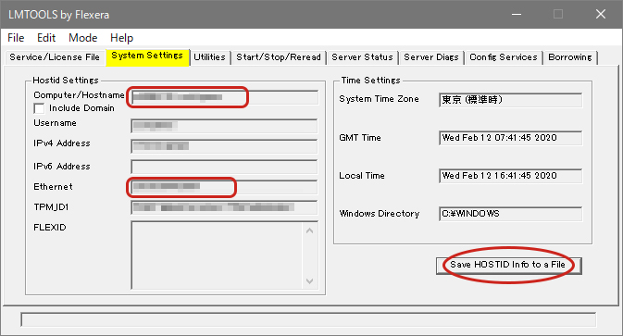Click the Local Time value field
Image resolution: width=623 pixels, height=336 pixels.
[511, 176]
